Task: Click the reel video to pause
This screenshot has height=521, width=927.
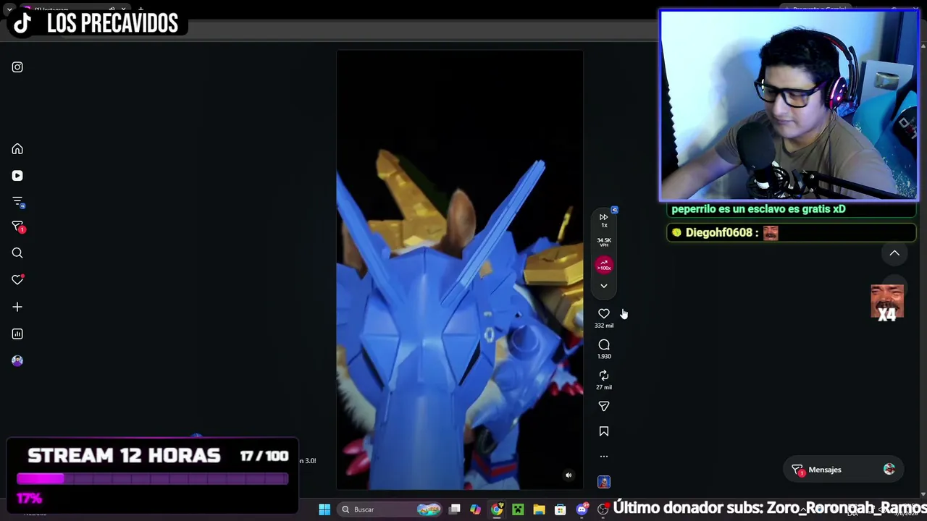Action: (460, 270)
